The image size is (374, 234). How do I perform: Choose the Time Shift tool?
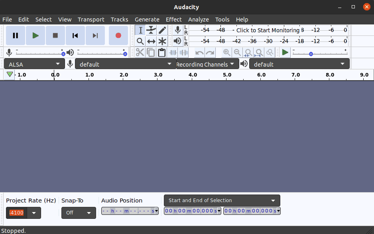[151, 41]
